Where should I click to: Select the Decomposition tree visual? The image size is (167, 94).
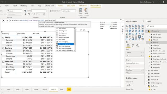[133, 39]
